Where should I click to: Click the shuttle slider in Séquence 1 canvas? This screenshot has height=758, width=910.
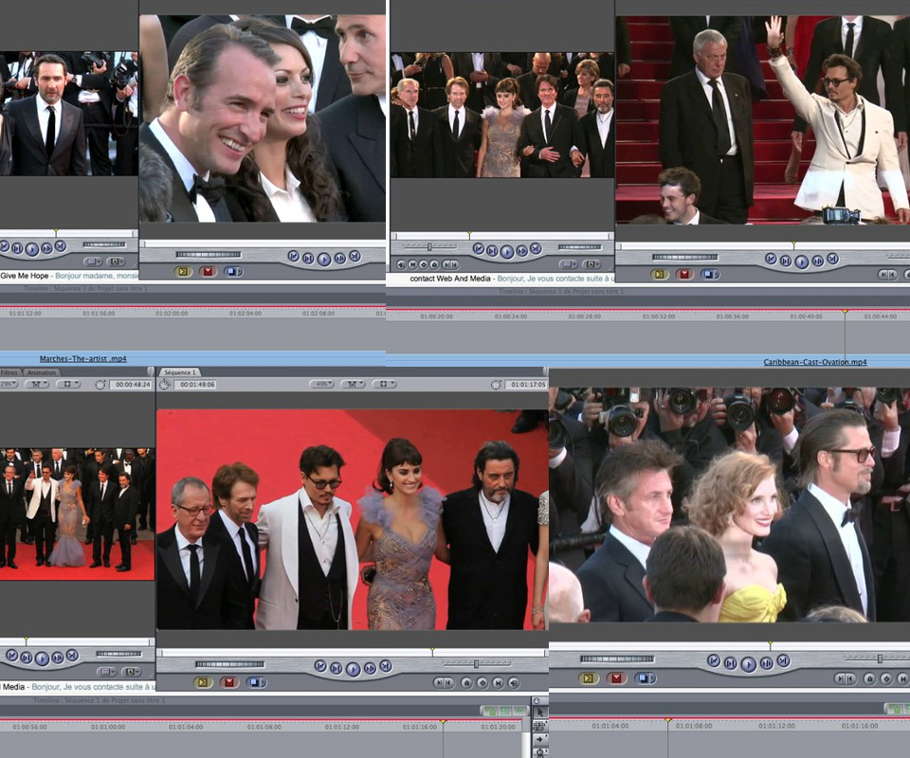[476, 664]
